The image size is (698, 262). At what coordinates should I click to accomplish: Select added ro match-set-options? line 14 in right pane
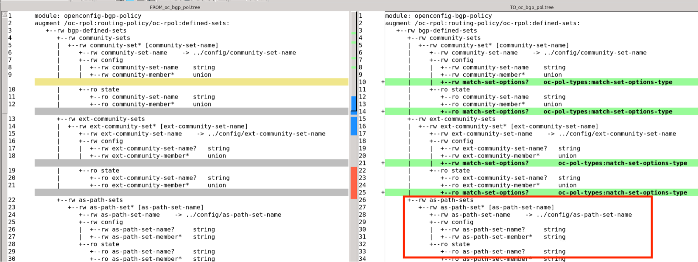point(541,112)
